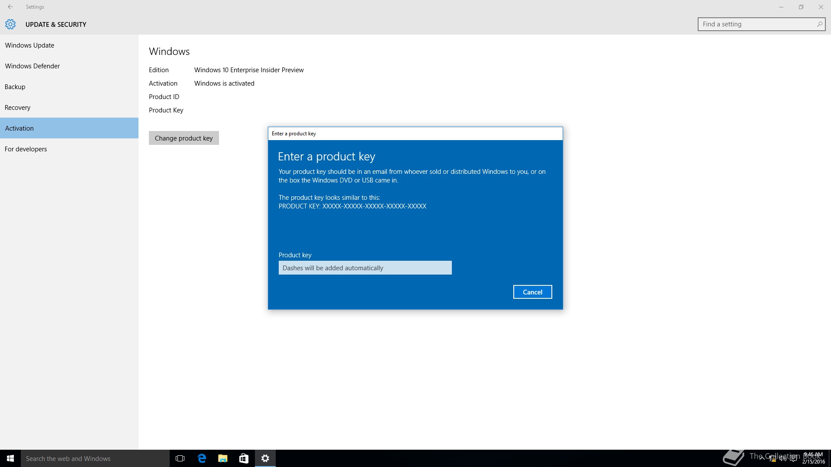Click the 'Windows' section heading
This screenshot has width=831, height=467.
pos(169,51)
